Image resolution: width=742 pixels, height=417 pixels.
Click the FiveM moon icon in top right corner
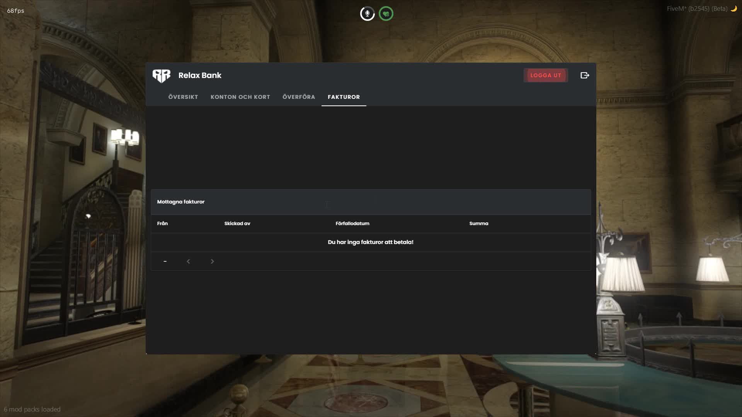point(734,8)
